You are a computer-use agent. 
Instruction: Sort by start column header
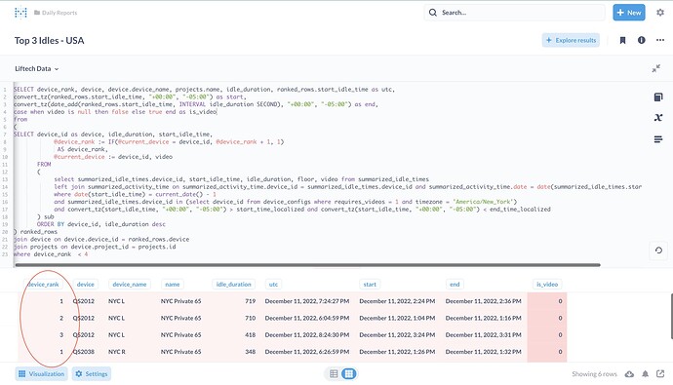tap(370, 284)
